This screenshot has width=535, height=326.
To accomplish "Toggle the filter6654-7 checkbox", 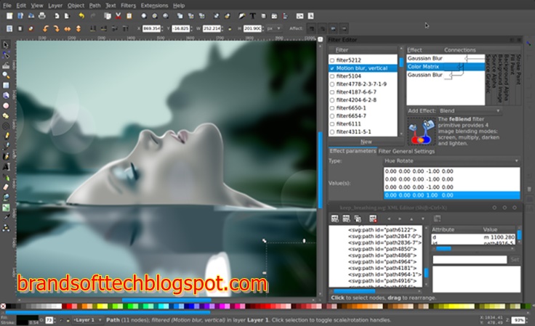I will (332, 116).
